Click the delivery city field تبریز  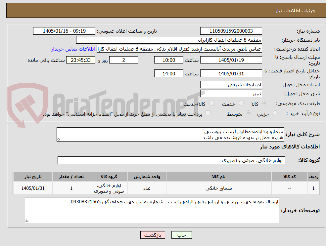click(231, 94)
